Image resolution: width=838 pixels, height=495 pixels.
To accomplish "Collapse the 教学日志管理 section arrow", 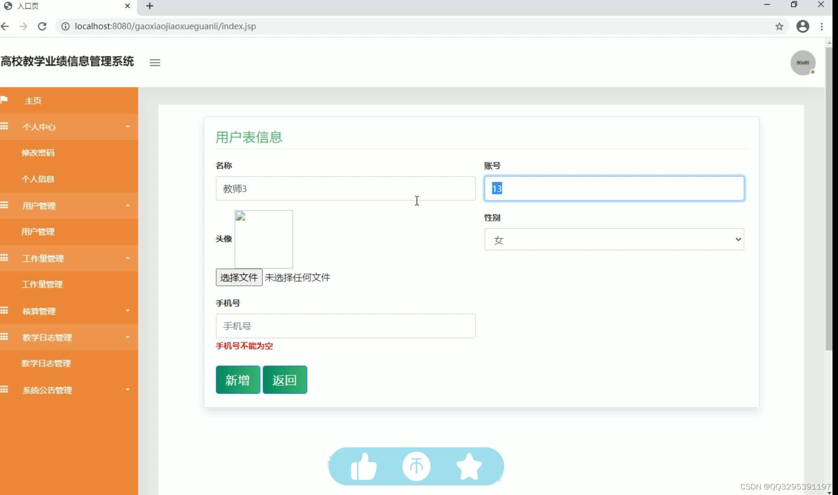I will click(x=127, y=337).
